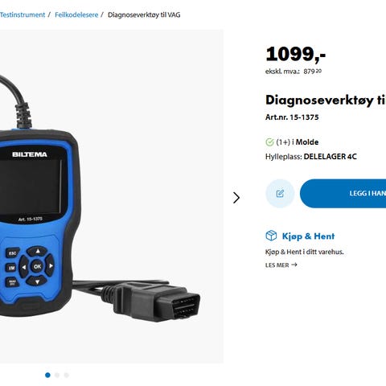The width and height of the screenshot is (386, 386).
Task: Open the Testinstrument breadcrumb link
Action: point(23,14)
